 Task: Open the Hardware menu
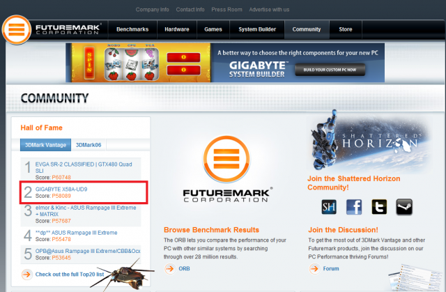(x=176, y=29)
